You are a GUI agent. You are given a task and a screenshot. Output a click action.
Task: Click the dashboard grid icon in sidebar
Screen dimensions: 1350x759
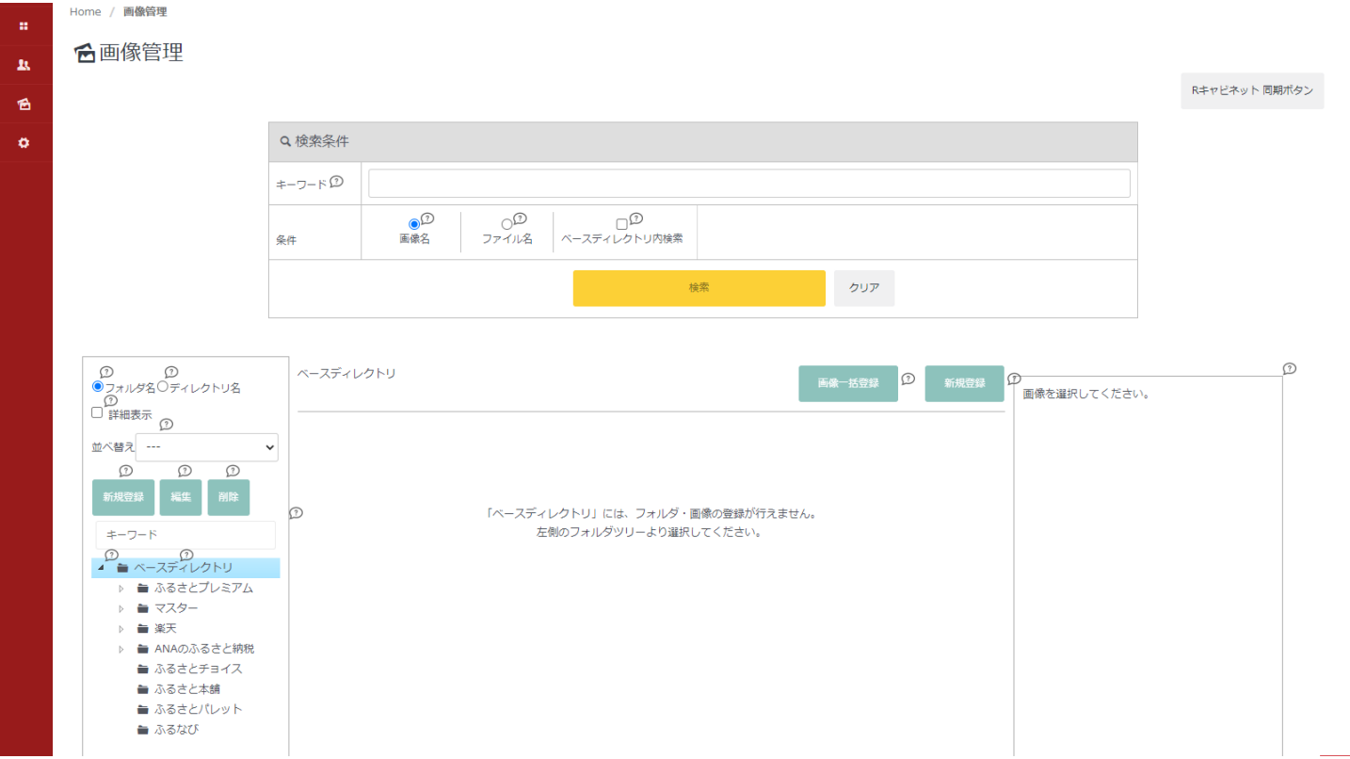pos(24,26)
